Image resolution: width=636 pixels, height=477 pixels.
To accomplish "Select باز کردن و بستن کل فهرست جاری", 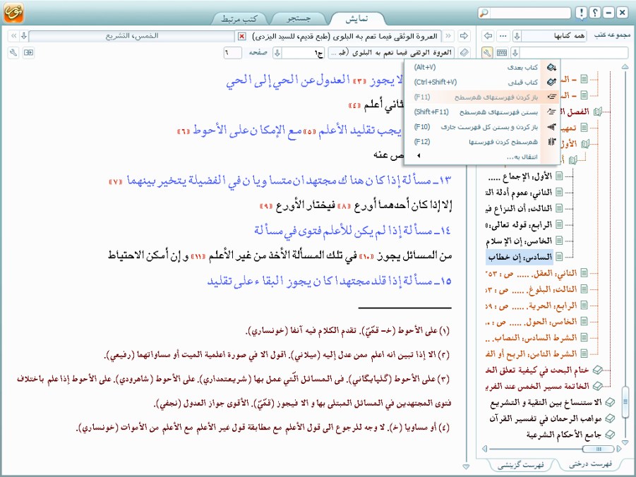I will pyautogui.click(x=483, y=127).
